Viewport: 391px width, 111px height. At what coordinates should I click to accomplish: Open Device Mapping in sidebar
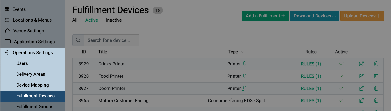(33, 85)
